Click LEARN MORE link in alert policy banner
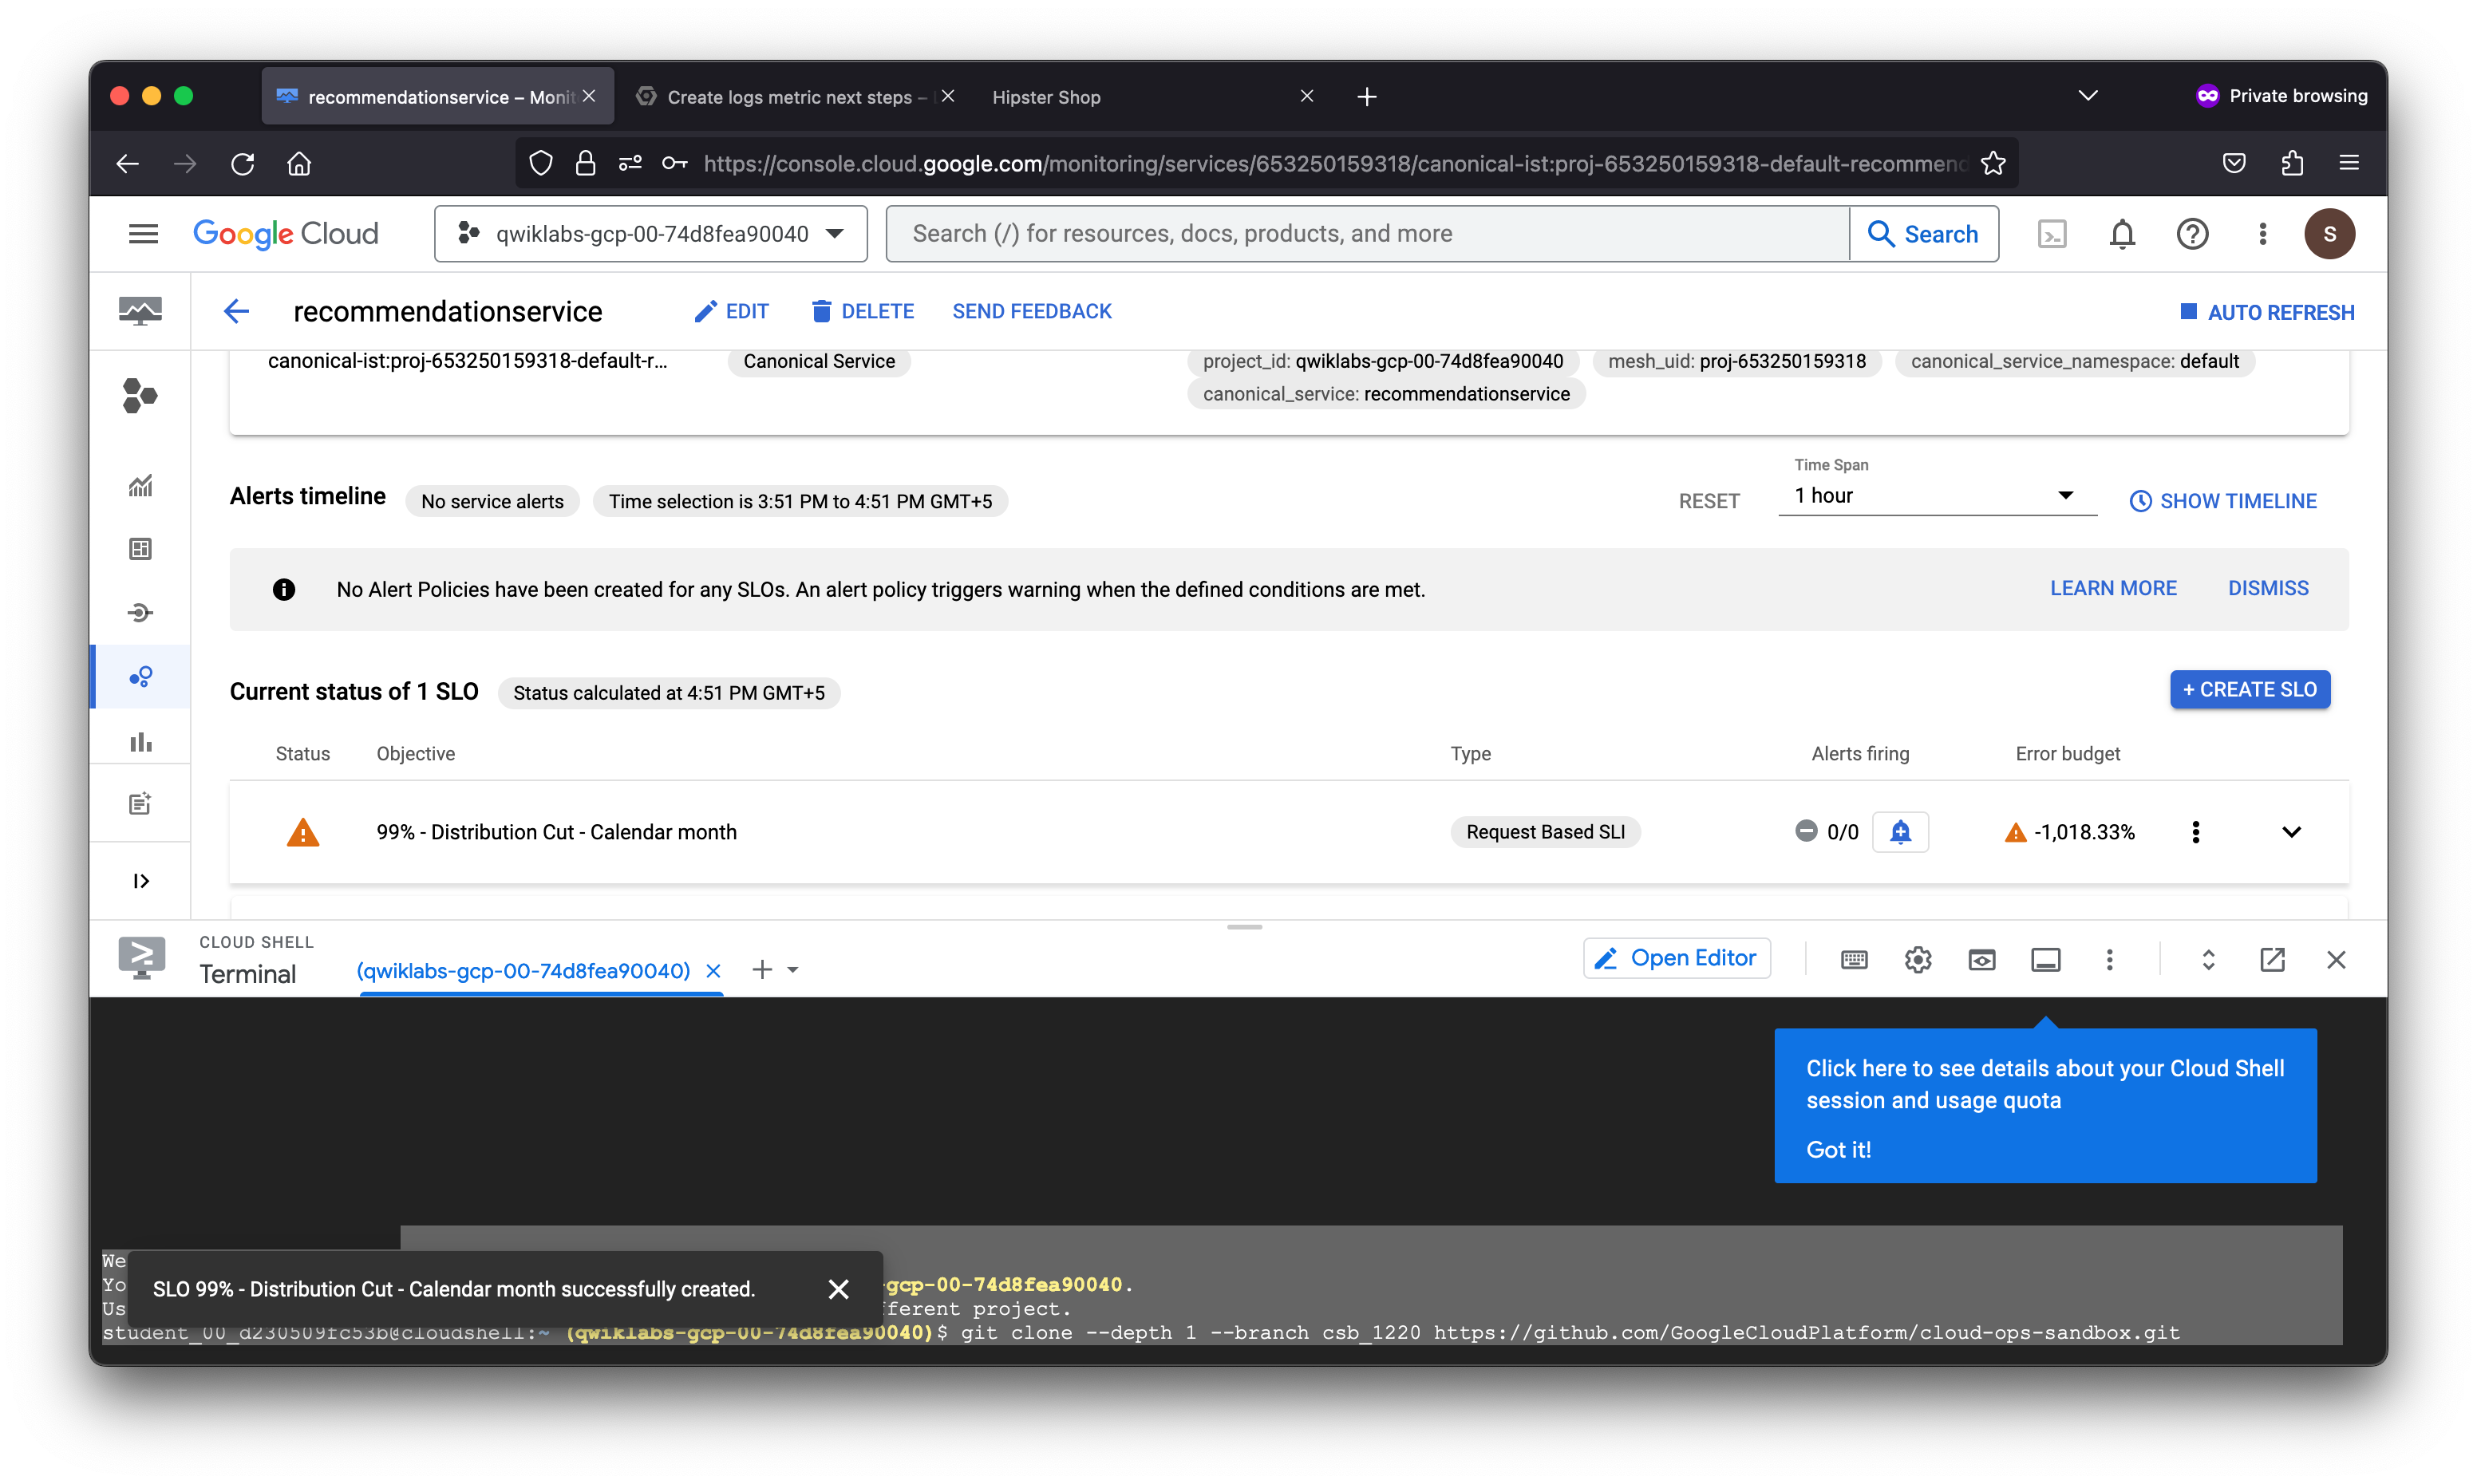Image resolution: width=2477 pixels, height=1484 pixels. click(2113, 588)
